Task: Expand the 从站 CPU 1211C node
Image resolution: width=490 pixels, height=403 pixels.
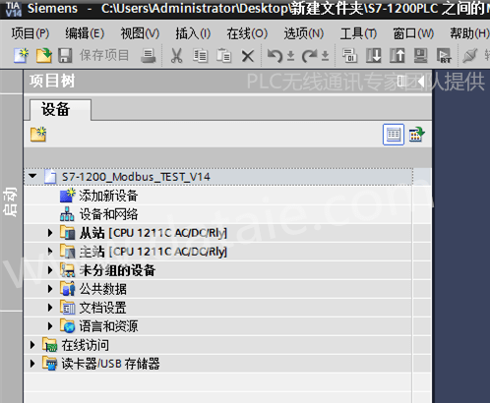Action: tap(50, 233)
